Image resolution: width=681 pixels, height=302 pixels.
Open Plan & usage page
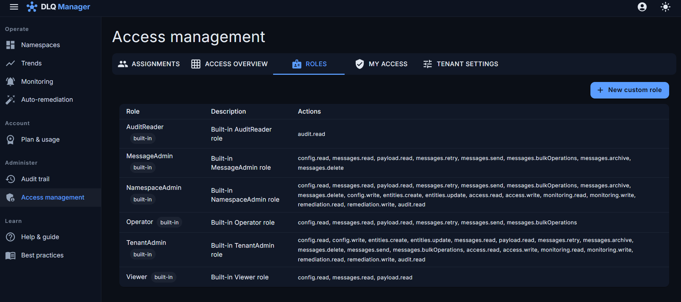pyautogui.click(x=50, y=139)
